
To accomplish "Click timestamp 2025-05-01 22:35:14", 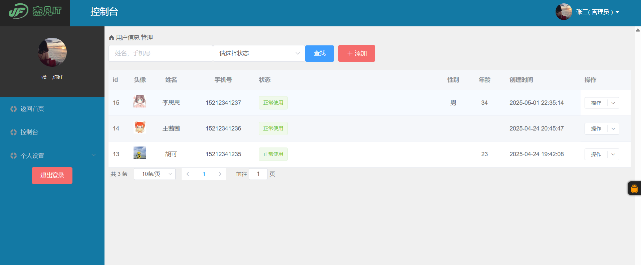I will point(537,103).
